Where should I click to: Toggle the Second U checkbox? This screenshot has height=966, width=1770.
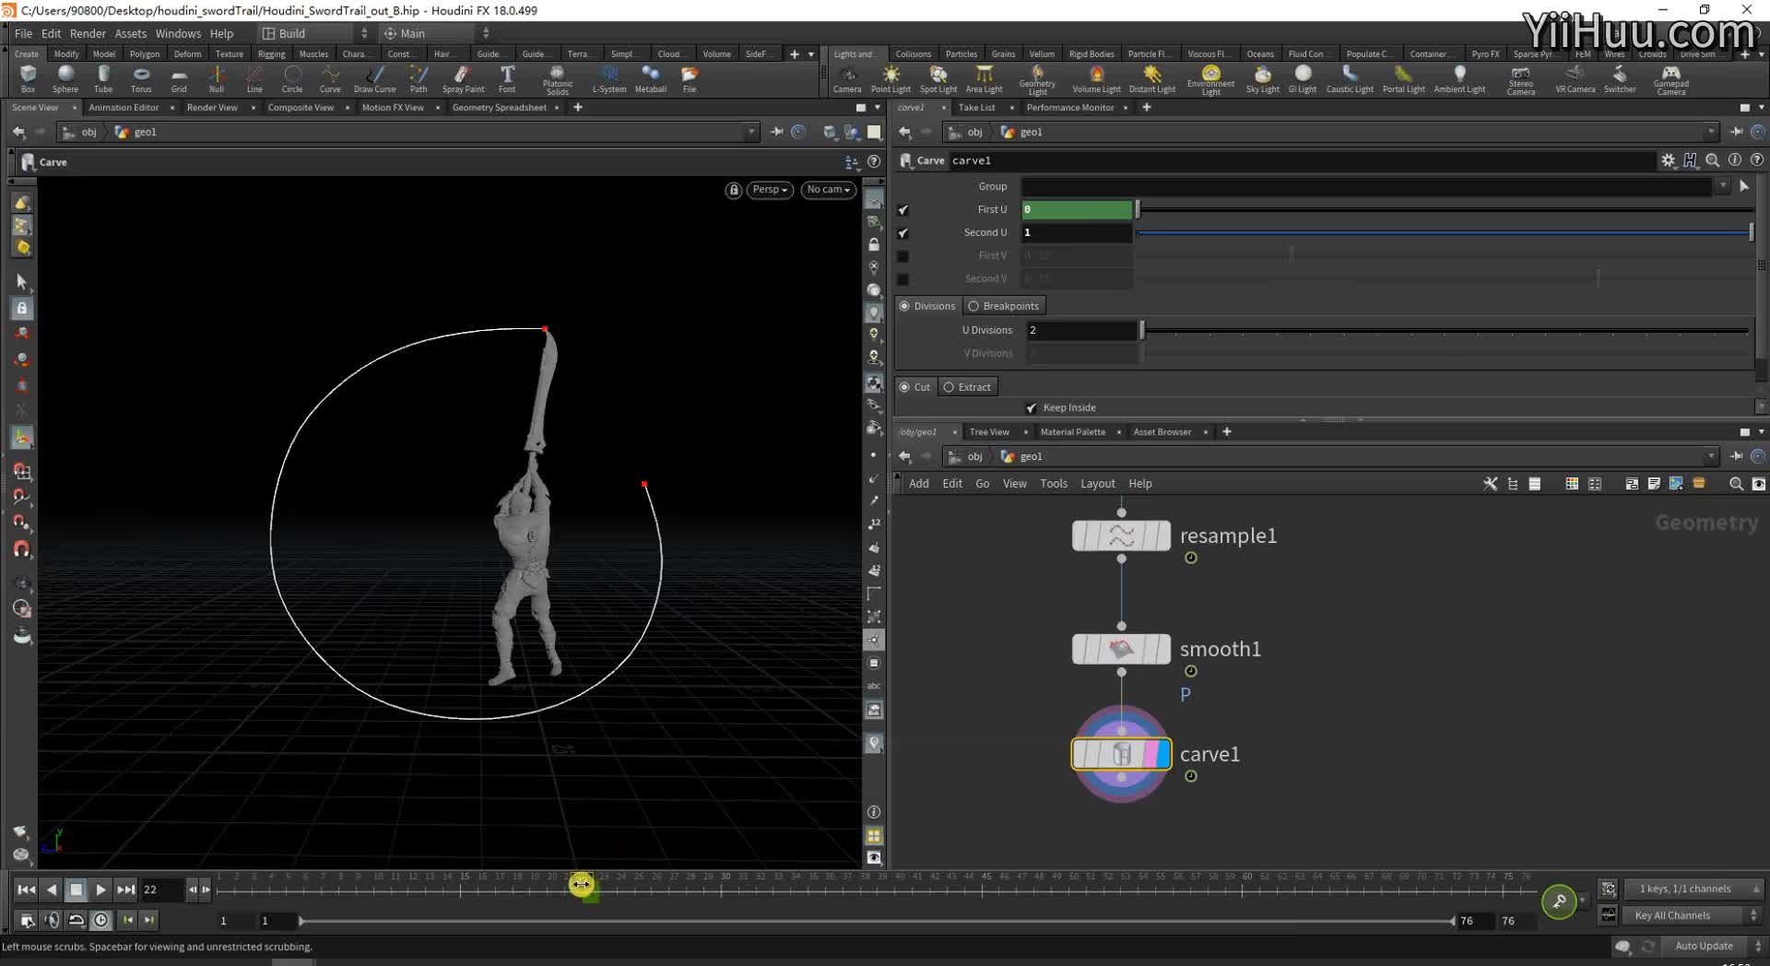click(x=903, y=233)
